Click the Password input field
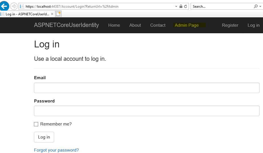The image size is (263, 153). tap(146, 111)
